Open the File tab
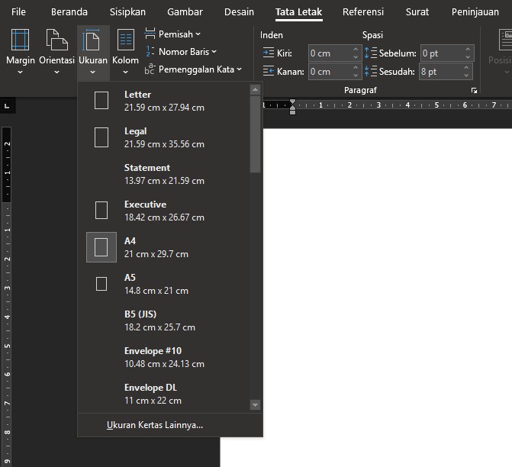This screenshot has height=467, width=512. (x=18, y=12)
